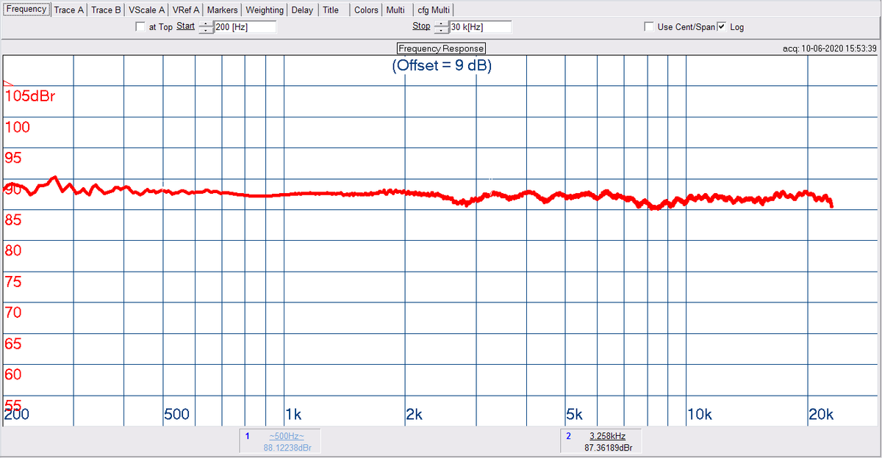
Task: Open the Trace A tab
Action: tap(69, 10)
